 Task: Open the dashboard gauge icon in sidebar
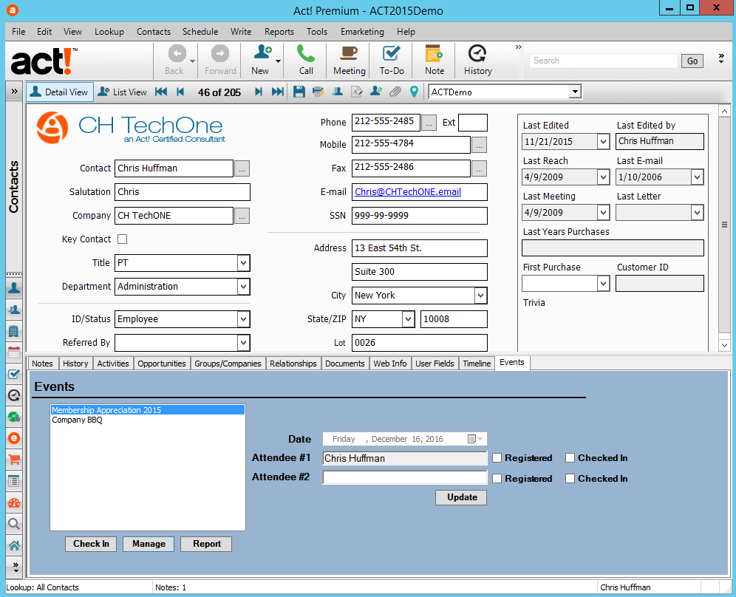pos(14,502)
